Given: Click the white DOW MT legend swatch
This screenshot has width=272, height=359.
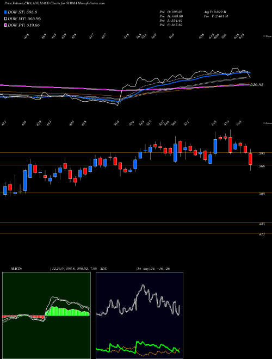Looking at the screenshot, I should tap(5, 18).
